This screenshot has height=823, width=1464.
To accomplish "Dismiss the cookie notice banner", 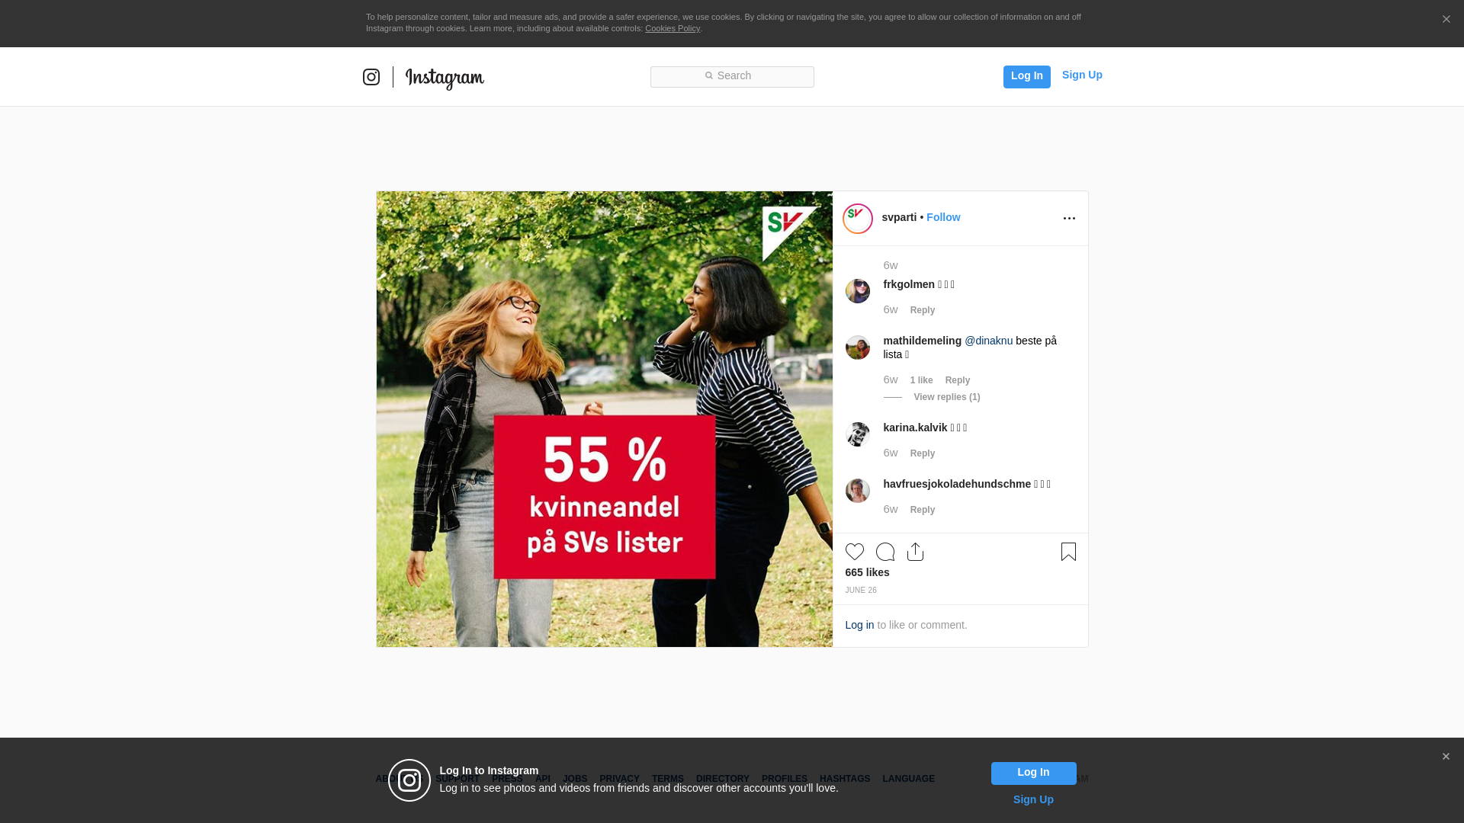I will (x=1446, y=19).
